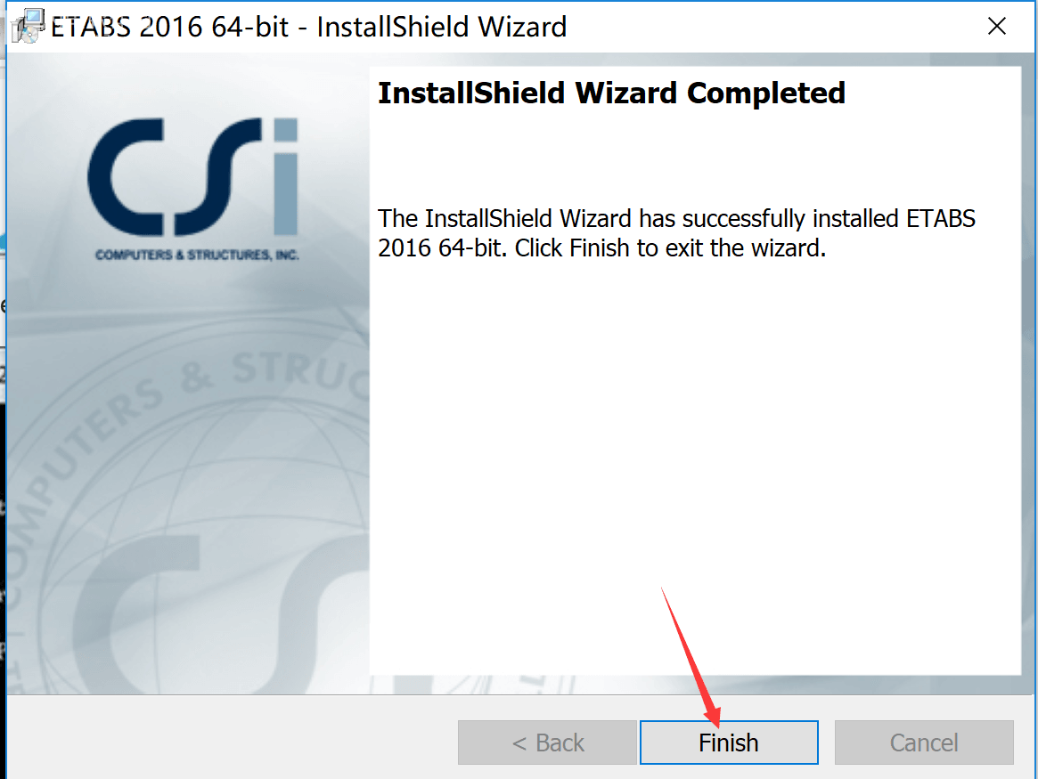Viewport: 1038px width, 779px height.
Task: Click the empty gray area left of Back
Action: tap(232, 737)
